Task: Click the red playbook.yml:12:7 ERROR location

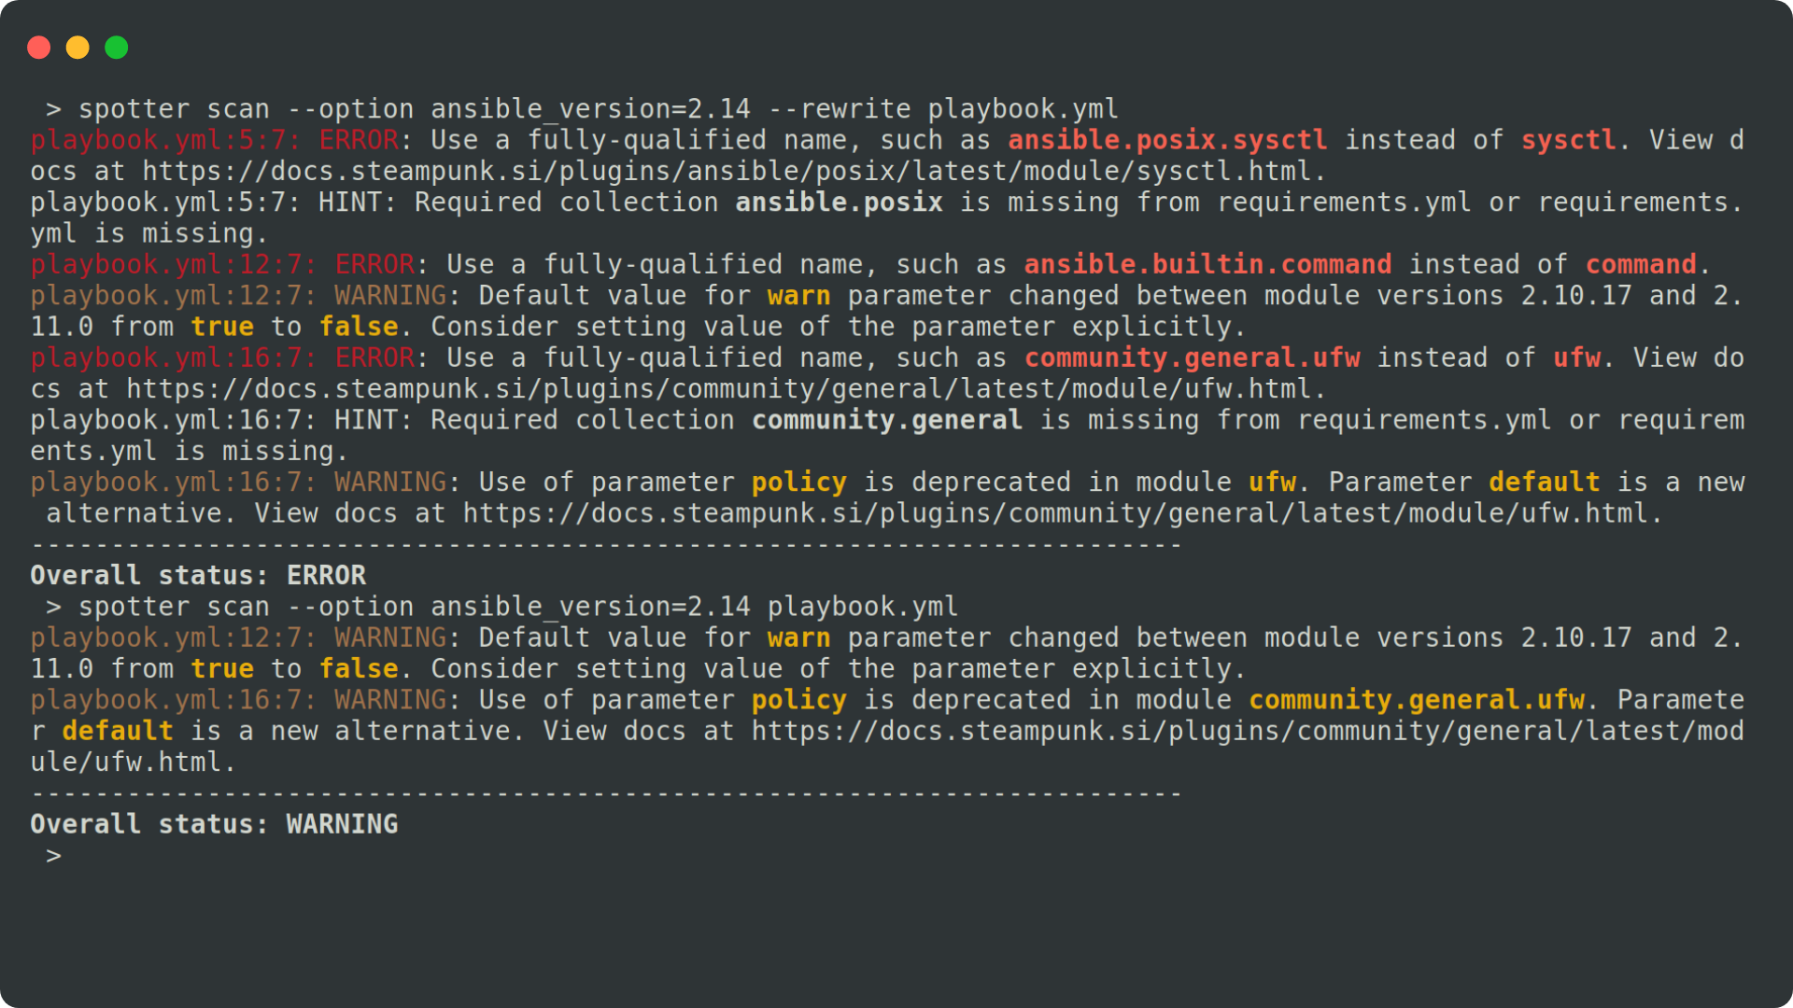Action: 172,265
